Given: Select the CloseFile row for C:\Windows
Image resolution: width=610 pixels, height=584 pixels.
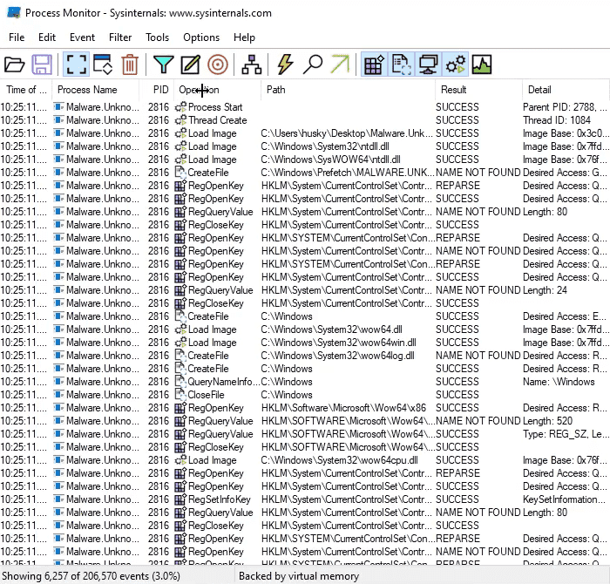Looking at the screenshot, I should coord(305,395).
